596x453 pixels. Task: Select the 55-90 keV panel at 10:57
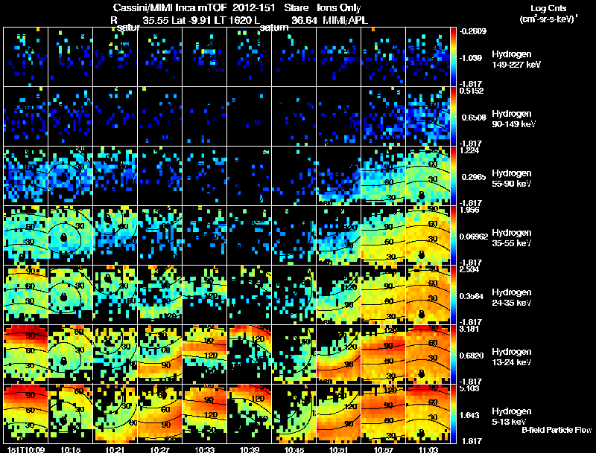tap(384, 176)
